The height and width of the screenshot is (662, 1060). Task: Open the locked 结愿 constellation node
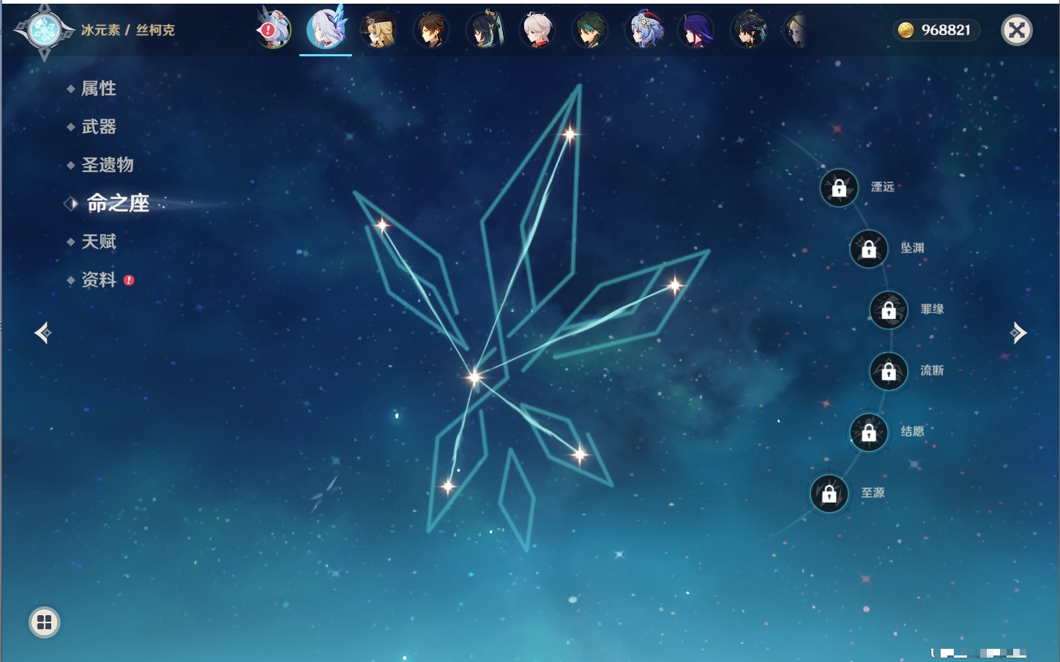tap(869, 432)
